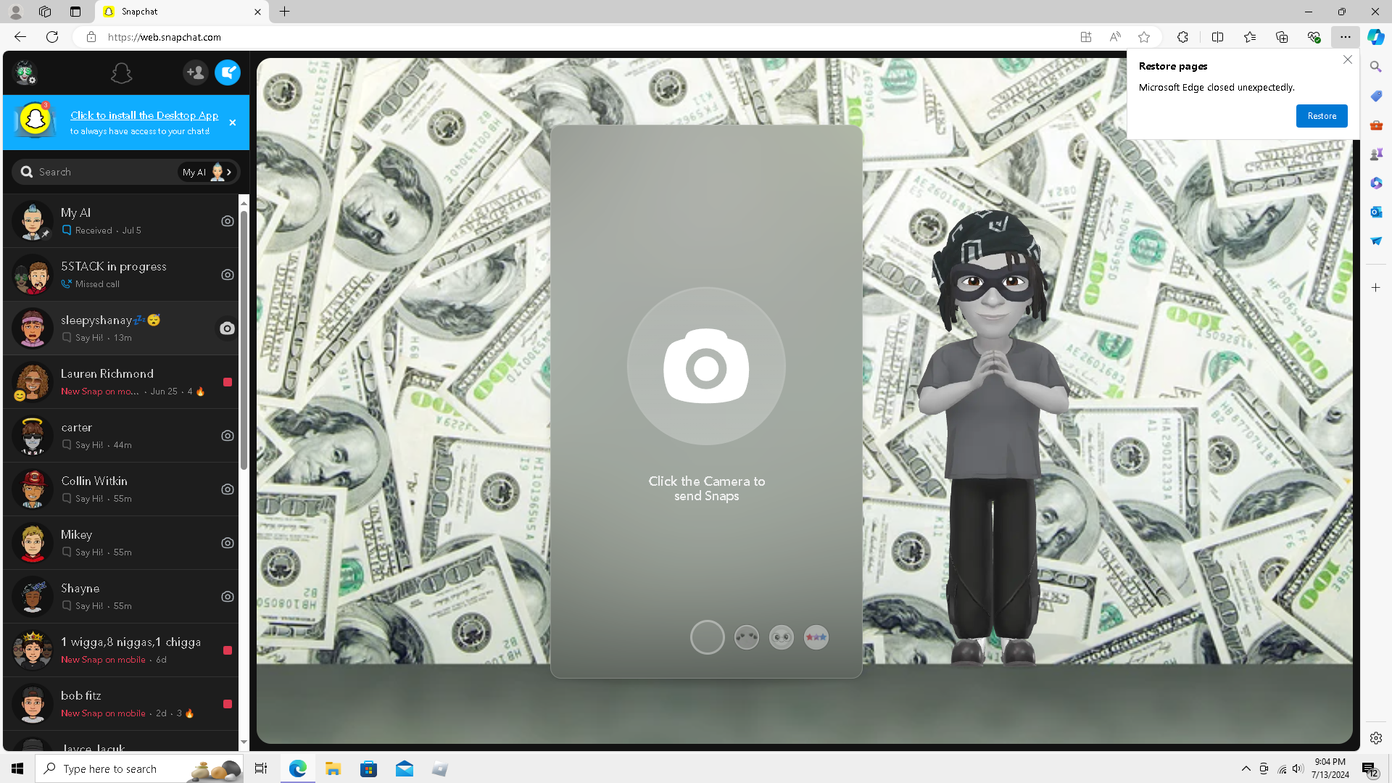Open camera icon beside sleepyshanay
The width and height of the screenshot is (1392, 783).
pos(227,328)
